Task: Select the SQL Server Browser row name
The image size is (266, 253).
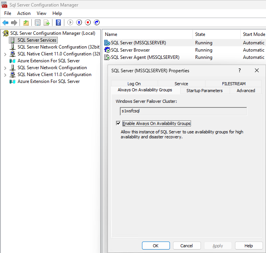Action: click(x=130, y=50)
